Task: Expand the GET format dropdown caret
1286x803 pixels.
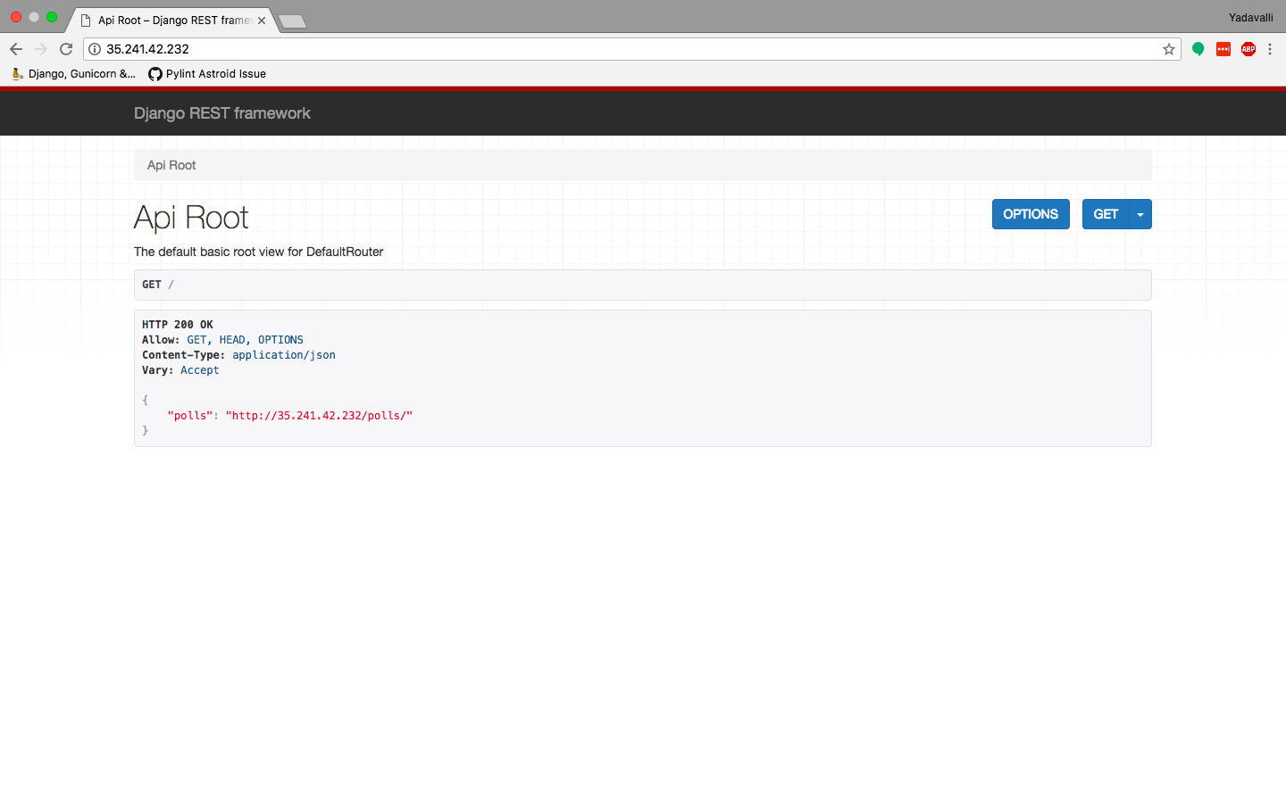Action: (x=1140, y=214)
